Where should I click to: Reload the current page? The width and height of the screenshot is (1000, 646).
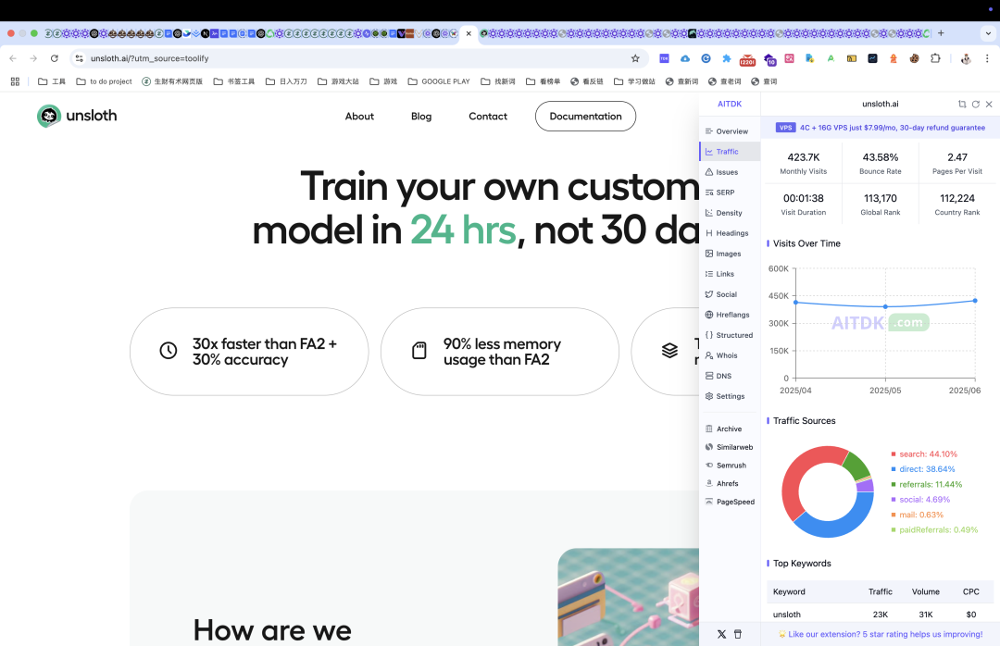tap(55, 58)
